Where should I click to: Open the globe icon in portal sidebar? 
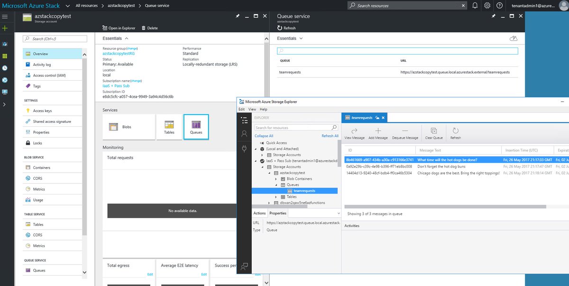pyautogui.click(x=5, y=80)
